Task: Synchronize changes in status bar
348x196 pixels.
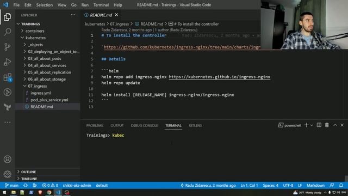Action: click(26, 185)
